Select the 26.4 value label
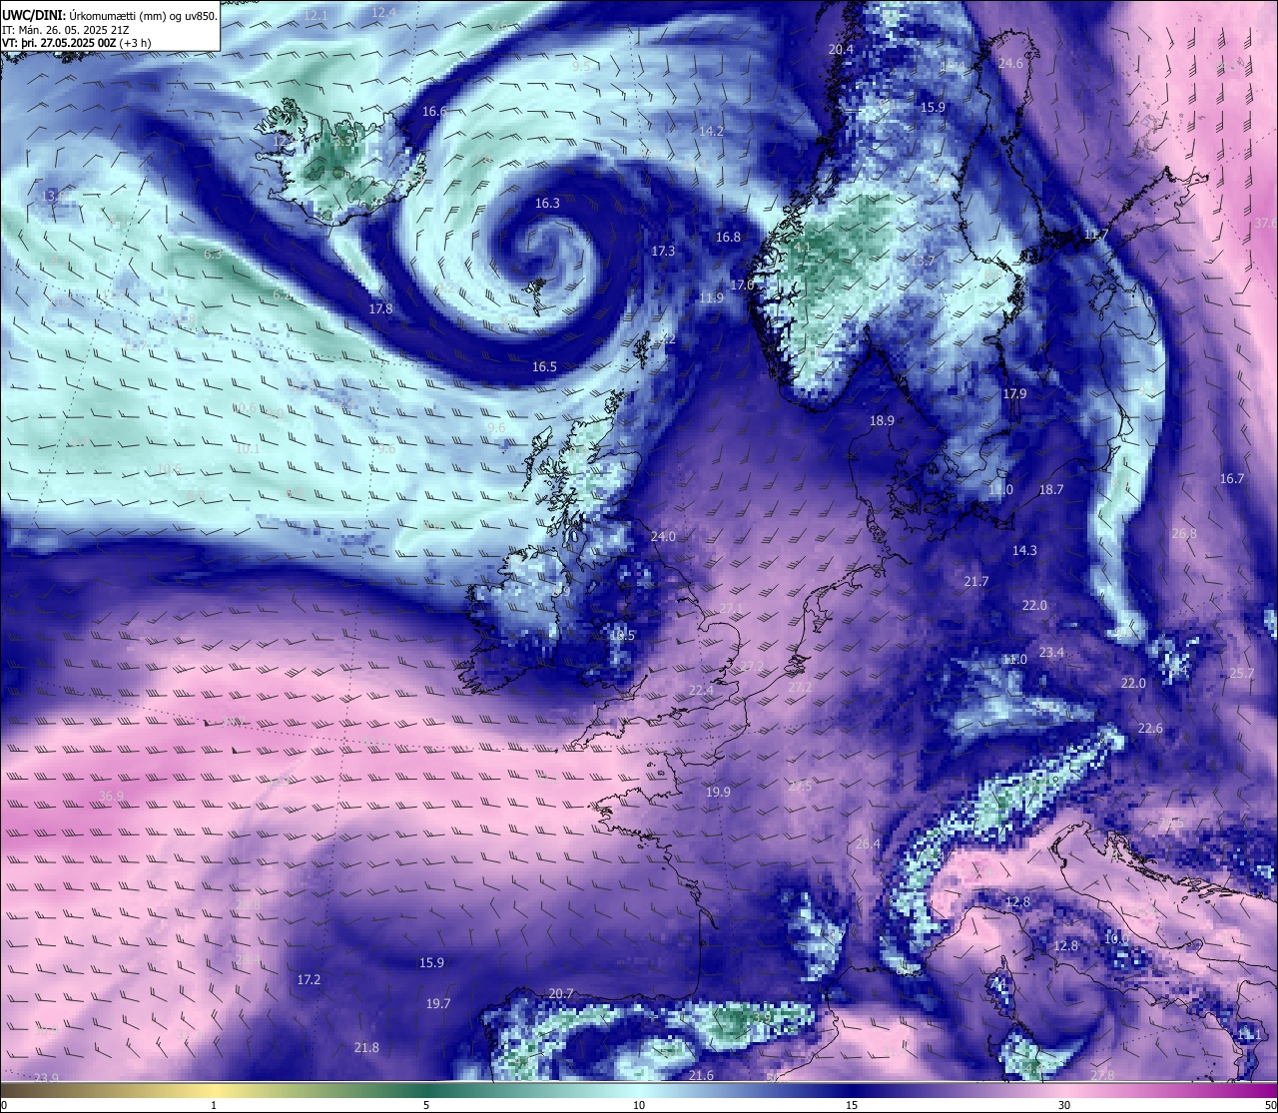 click(x=868, y=843)
